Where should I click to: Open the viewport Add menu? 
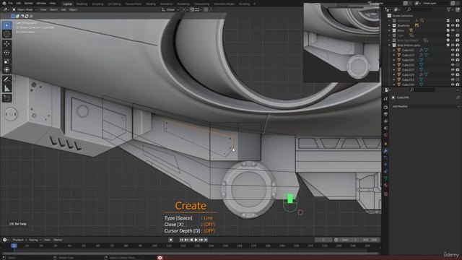pos(64,9)
